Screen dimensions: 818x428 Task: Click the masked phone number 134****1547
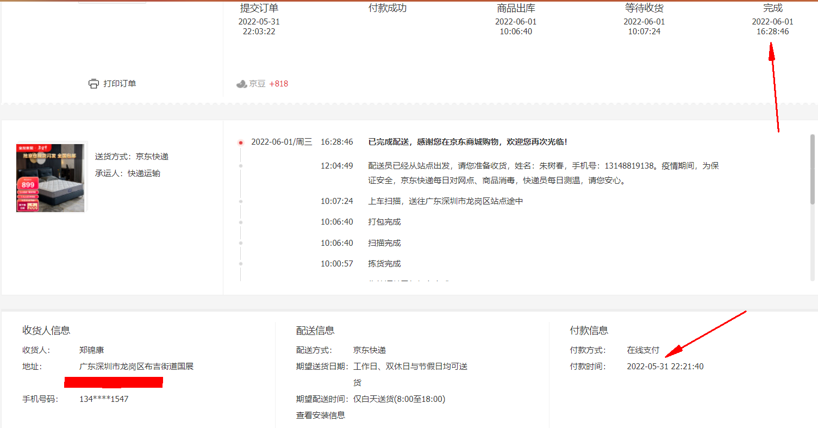pos(104,399)
